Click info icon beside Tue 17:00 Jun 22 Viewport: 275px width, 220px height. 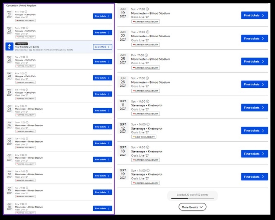tap(148, 32)
